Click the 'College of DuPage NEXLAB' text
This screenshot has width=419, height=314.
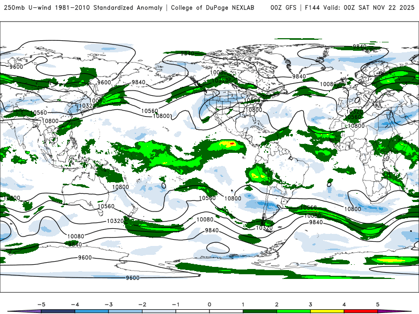tap(213, 7)
